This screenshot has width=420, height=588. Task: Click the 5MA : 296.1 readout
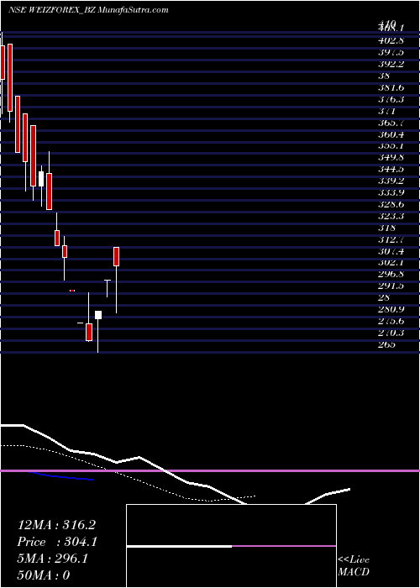pyautogui.click(x=53, y=559)
